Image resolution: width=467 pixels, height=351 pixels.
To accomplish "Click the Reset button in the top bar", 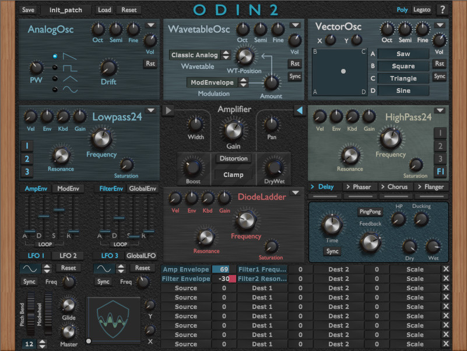I will [129, 10].
